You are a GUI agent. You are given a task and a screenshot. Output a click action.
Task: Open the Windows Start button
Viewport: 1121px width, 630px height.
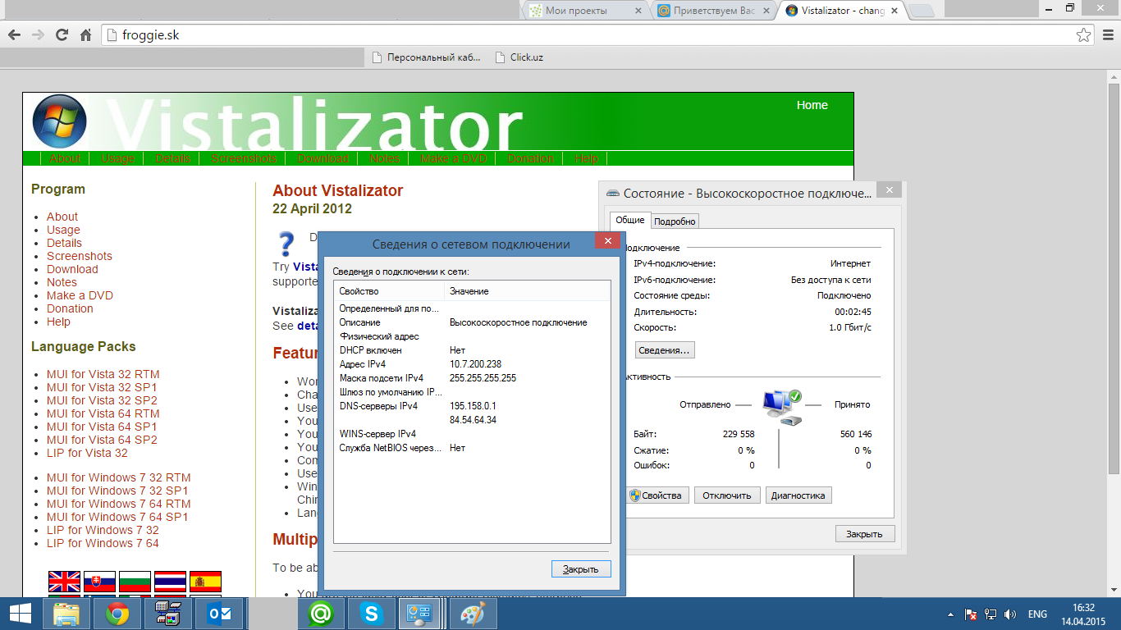(20, 614)
